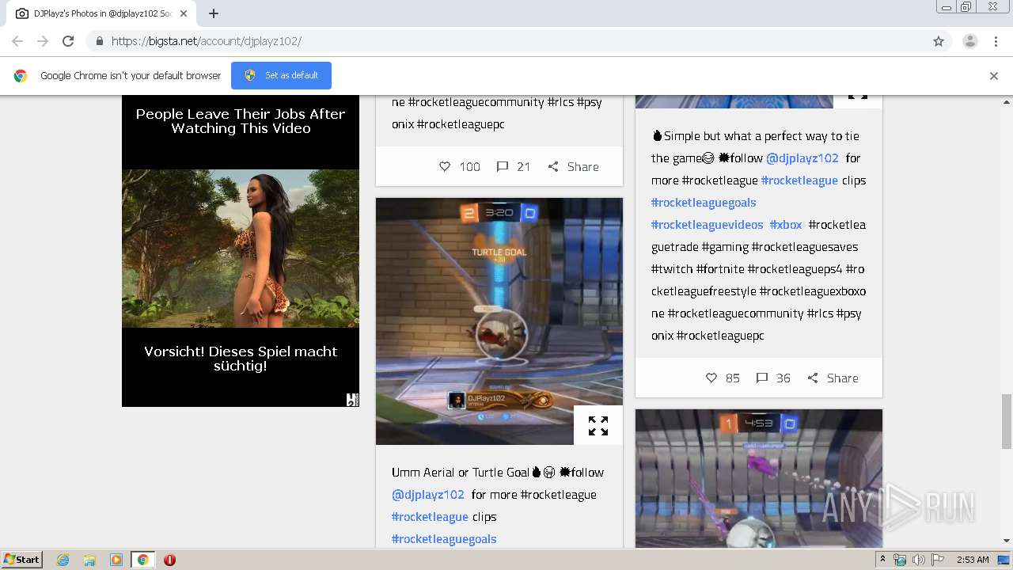Click the scroll up arrow of scrollbar
This screenshot has width=1013, height=570.
1007,101
